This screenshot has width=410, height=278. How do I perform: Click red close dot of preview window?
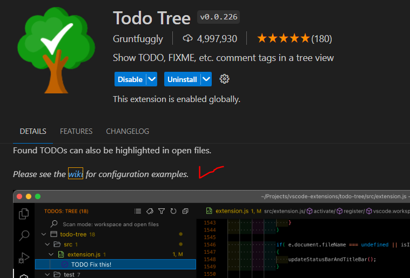(19, 196)
